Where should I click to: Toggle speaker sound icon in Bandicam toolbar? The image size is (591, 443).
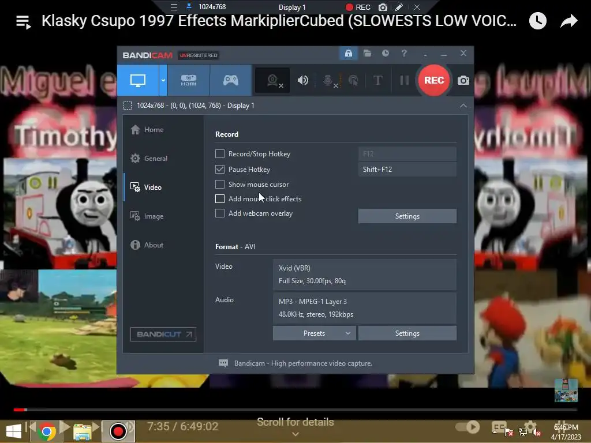[302, 80]
